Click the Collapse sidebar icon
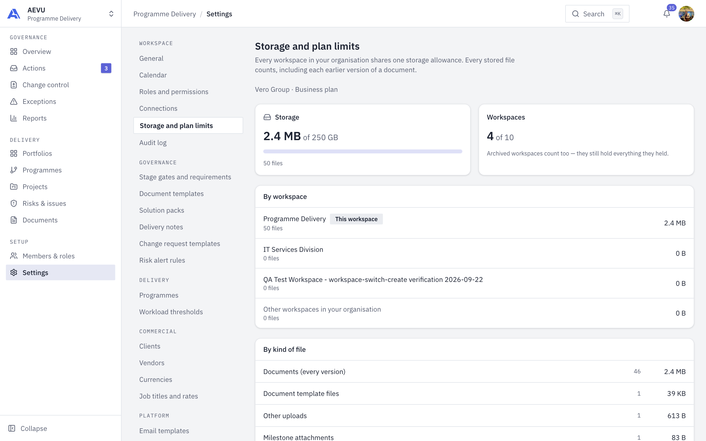Viewport: 706px width, 441px height. point(12,429)
